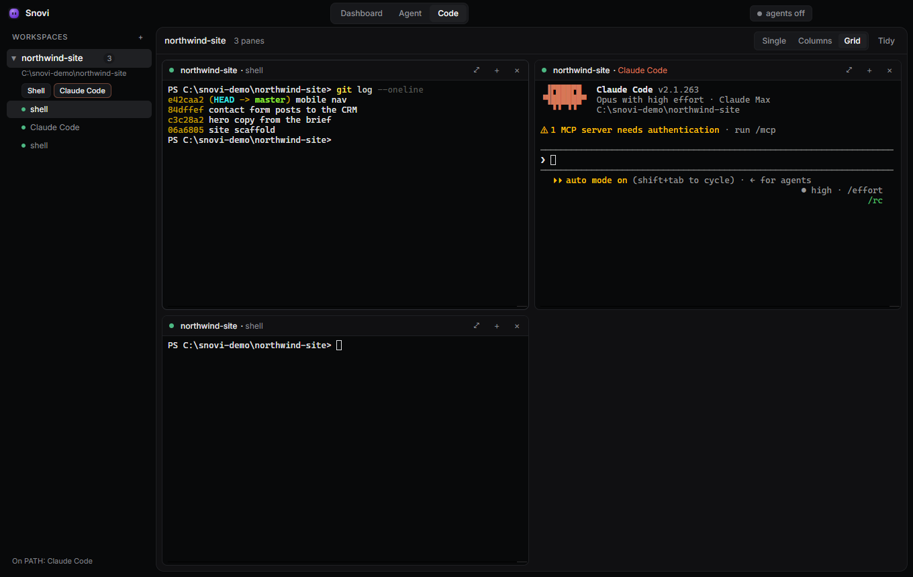913x577 pixels.
Task: Open the Dashboard tab
Action: point(361,13)
